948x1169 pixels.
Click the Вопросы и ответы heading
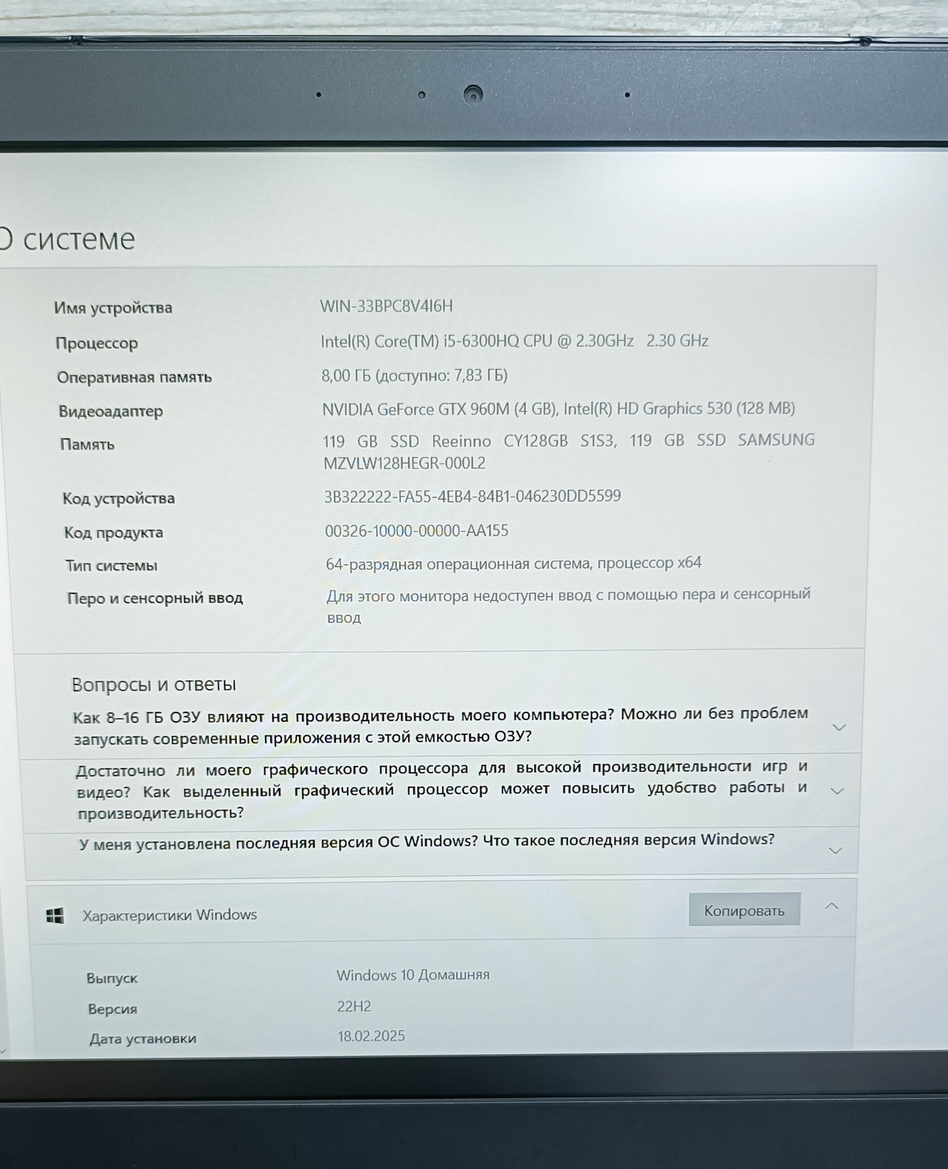click(x=154, y=684)
